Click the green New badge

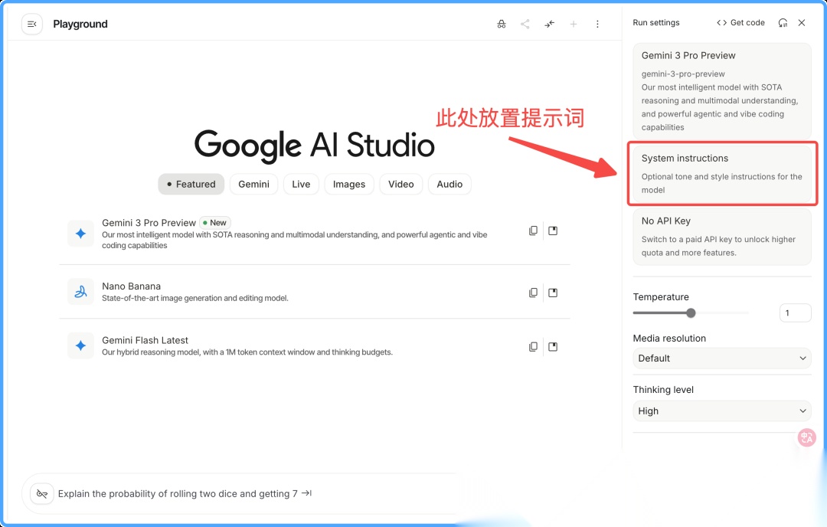[x=215, y=223]
